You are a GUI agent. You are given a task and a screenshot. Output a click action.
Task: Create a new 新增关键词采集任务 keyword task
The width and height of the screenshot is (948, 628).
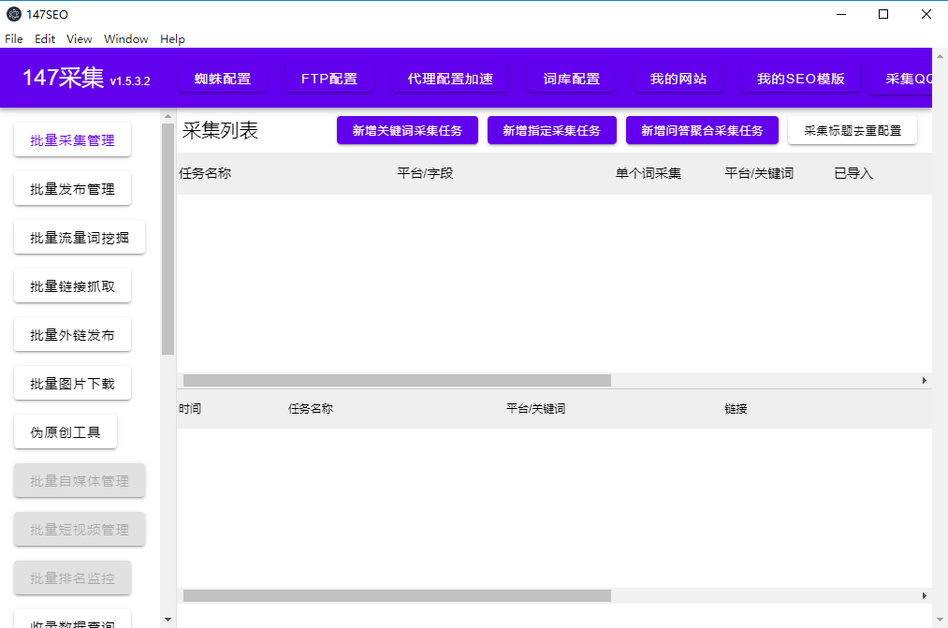(407, 130)
